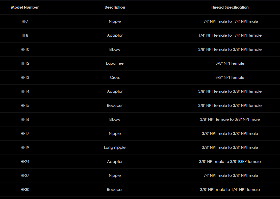The image size is (280, 199).
Task: Click the Description column header
Action: click(115, 7)
